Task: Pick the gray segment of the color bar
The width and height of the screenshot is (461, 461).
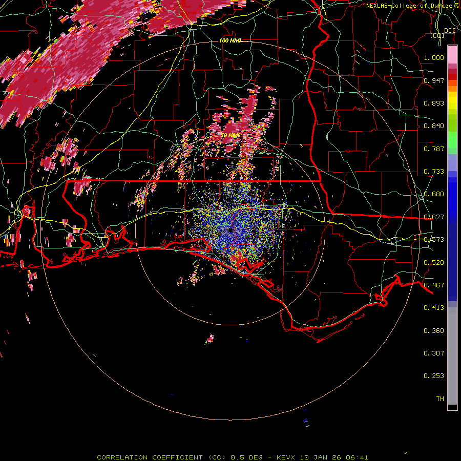Action: click(452, 356)
